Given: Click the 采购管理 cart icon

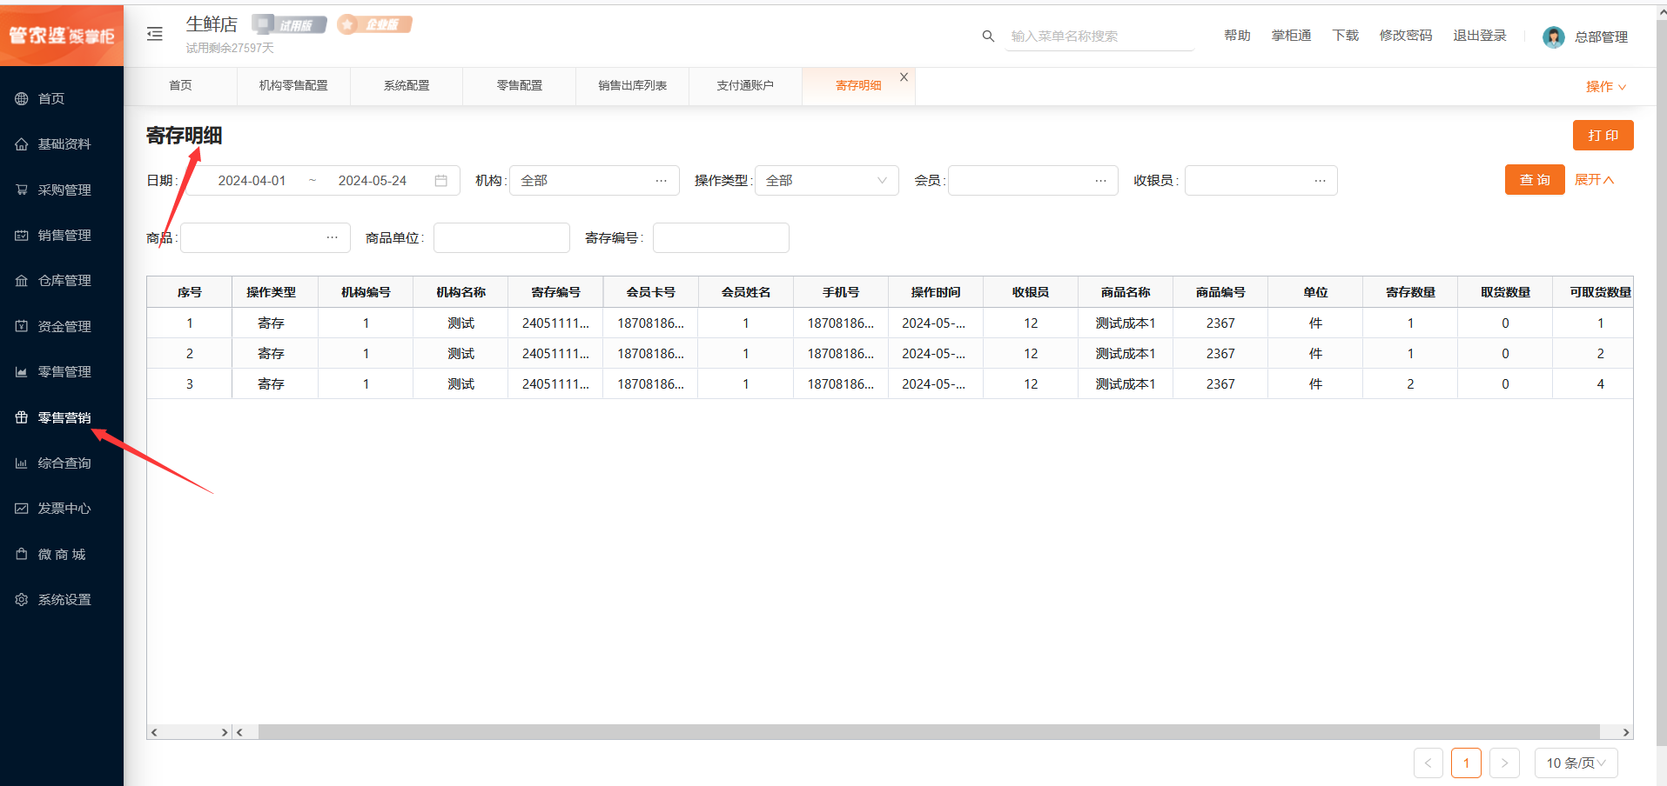Looking at the screenshot, I should pyautogui.click(x=21, y=190).
